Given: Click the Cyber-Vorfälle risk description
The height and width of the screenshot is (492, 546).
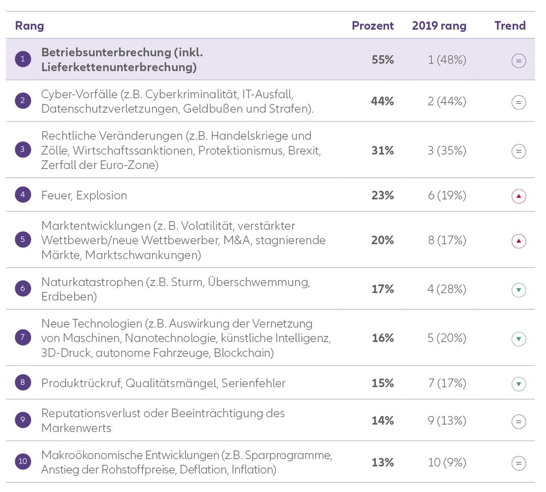Looking at the screenshot, I should pos(177,101).
